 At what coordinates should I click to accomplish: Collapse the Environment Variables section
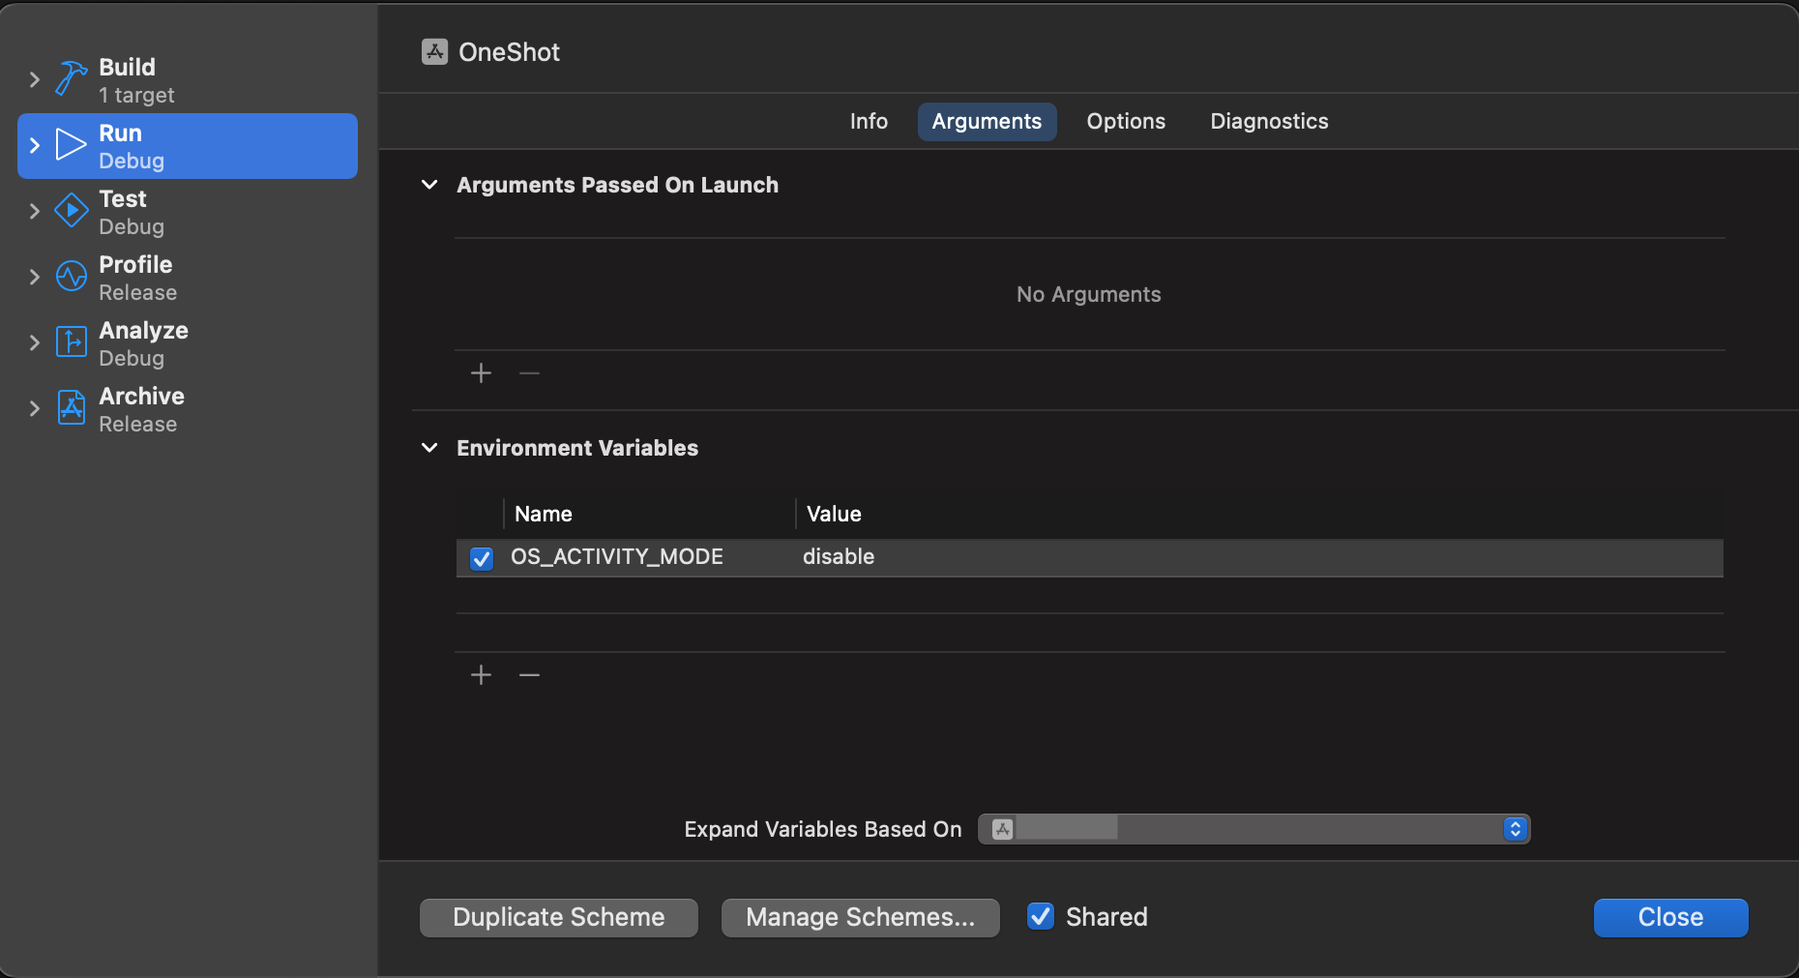point(430,448)
